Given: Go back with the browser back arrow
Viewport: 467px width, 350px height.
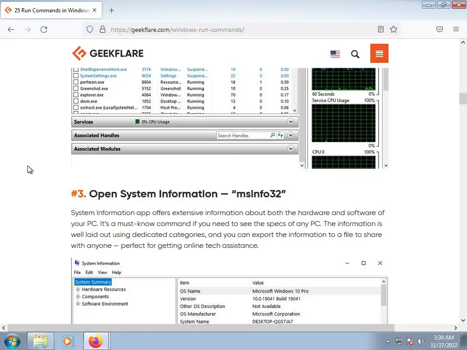Looking at the screenshot, I should coord(11,30).
